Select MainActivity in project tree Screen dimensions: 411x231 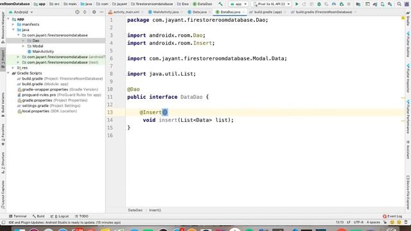[x=43, y=51]
